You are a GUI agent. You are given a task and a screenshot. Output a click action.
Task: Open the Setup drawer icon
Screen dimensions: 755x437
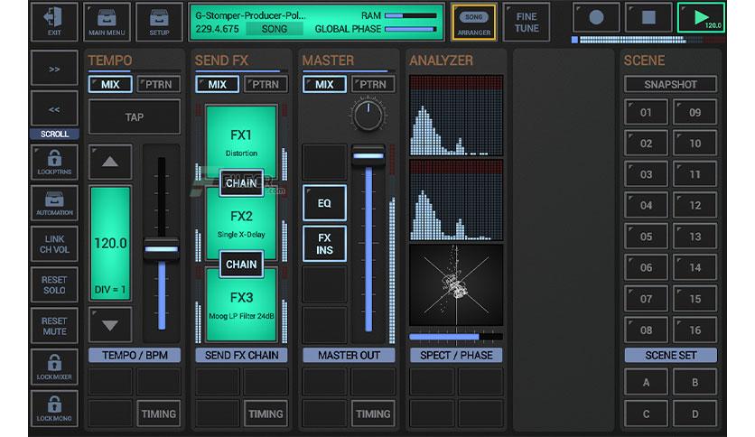coord(159,22)
